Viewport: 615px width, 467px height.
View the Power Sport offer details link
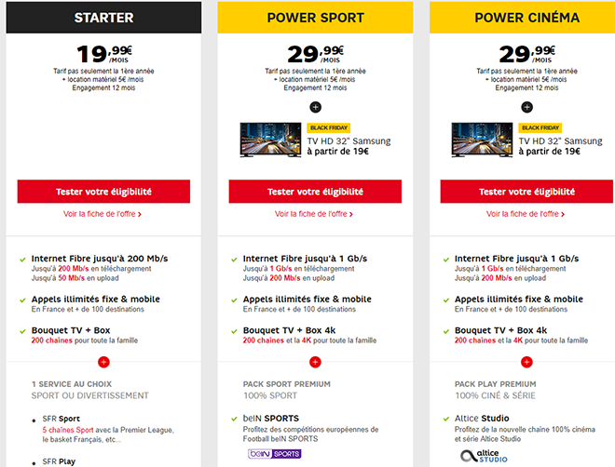tap(315, 214)
